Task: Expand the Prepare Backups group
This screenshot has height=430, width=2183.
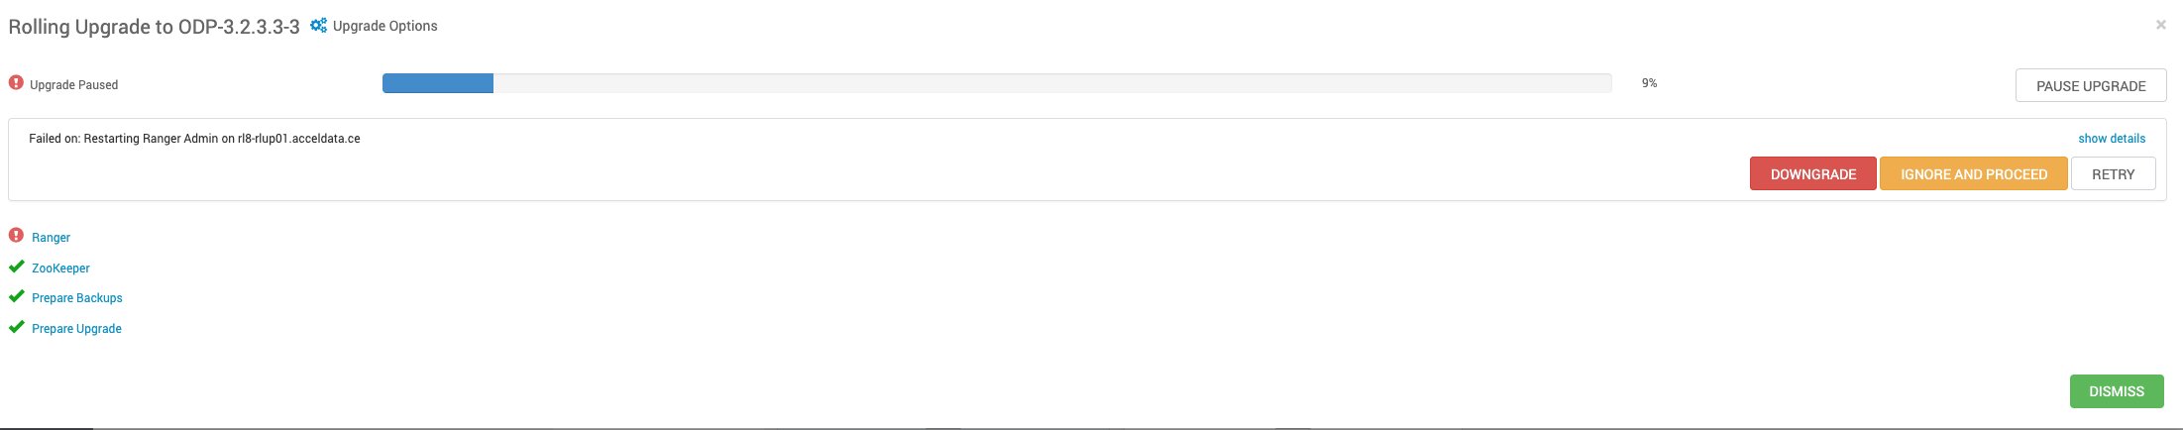Action: 77,298
